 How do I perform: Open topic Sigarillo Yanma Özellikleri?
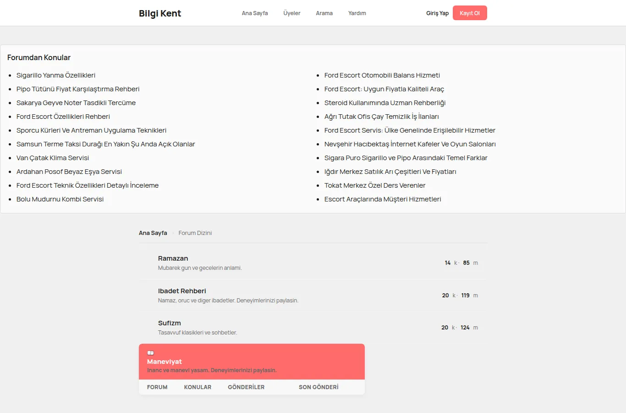point(56,75)
